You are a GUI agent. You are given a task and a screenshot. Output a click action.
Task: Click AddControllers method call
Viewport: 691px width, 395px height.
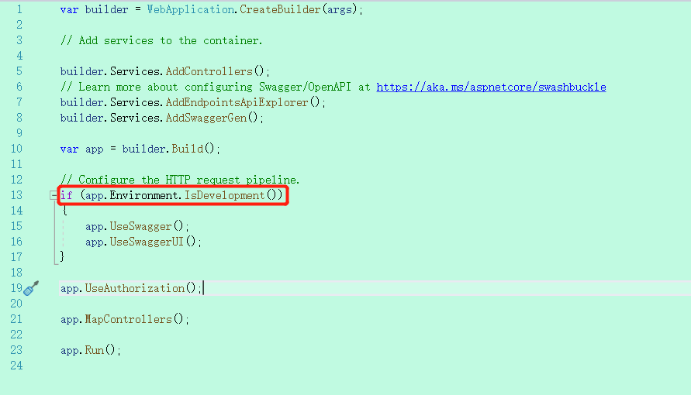tap(209, 71)
